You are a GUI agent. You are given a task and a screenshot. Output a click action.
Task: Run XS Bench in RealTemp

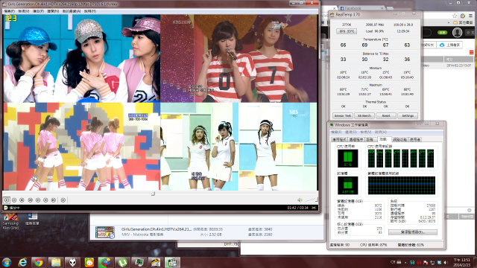pyautogui.click(x=364, y=116)
